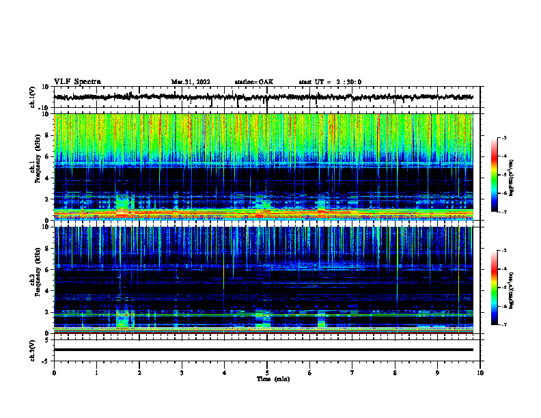Click the "2" kHz tick on ch.2 spectrogram axis
Viewport: 541px width, 418px height.
[47, 312]
